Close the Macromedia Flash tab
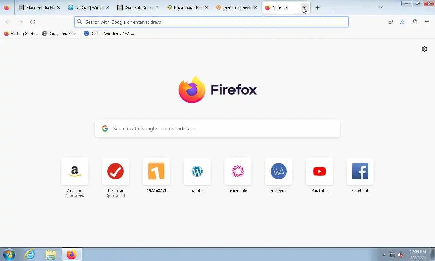The height and width of the screenshot is (261, 435). (x=58, y=7)
